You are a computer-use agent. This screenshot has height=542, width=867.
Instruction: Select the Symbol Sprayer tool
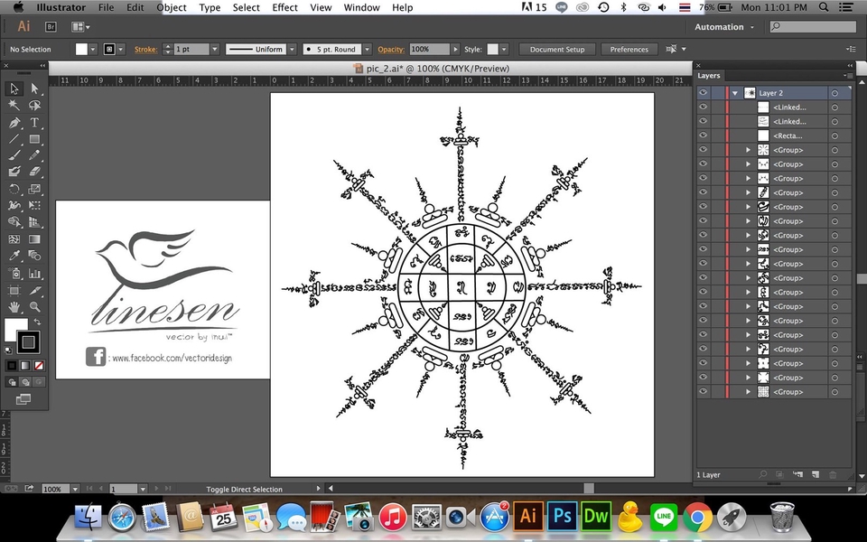point(14,273)
